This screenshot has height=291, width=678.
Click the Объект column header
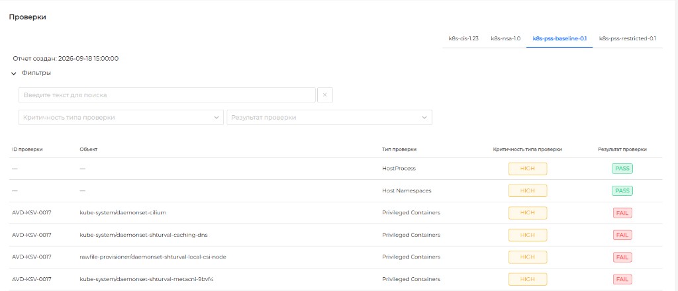(x=89, y=149)
